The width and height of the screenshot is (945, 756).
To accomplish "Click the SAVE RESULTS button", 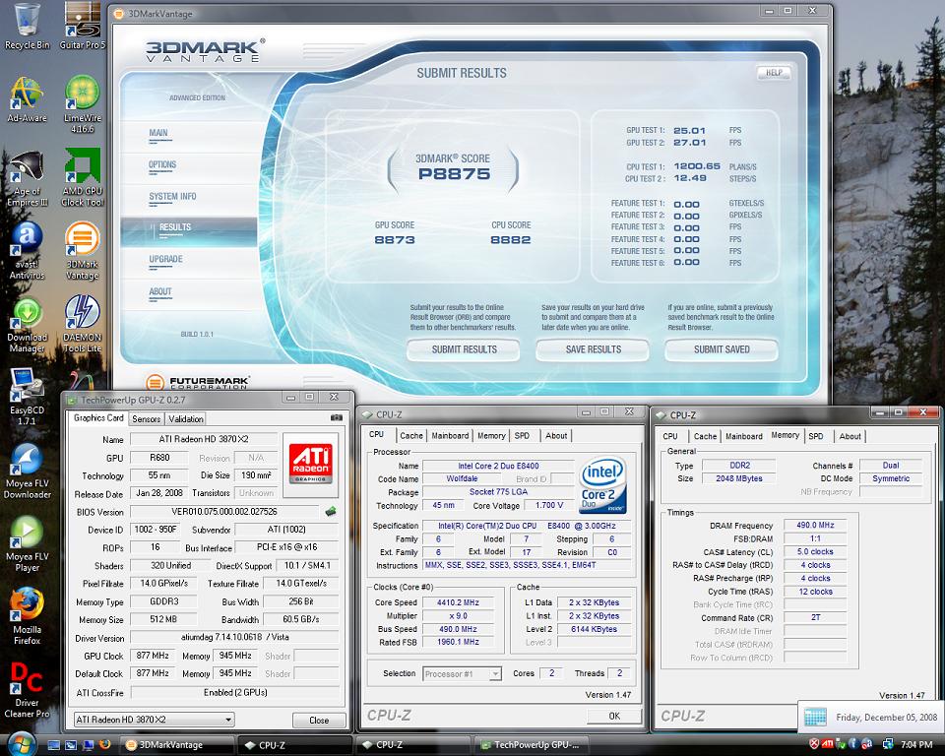I will 593,349.
